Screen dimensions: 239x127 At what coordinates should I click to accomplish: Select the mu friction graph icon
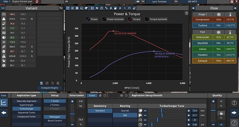pos(120,8)
